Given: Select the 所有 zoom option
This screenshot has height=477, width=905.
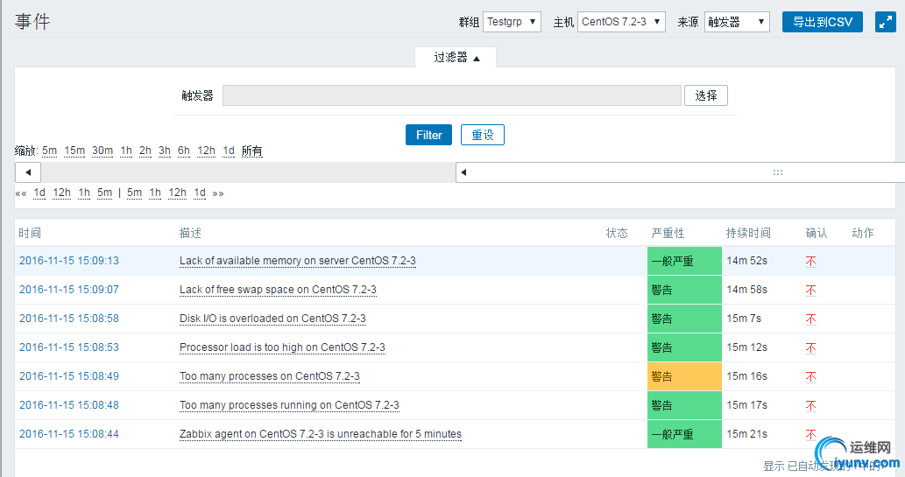Looking at the screenshot, I should pos(252,151).
